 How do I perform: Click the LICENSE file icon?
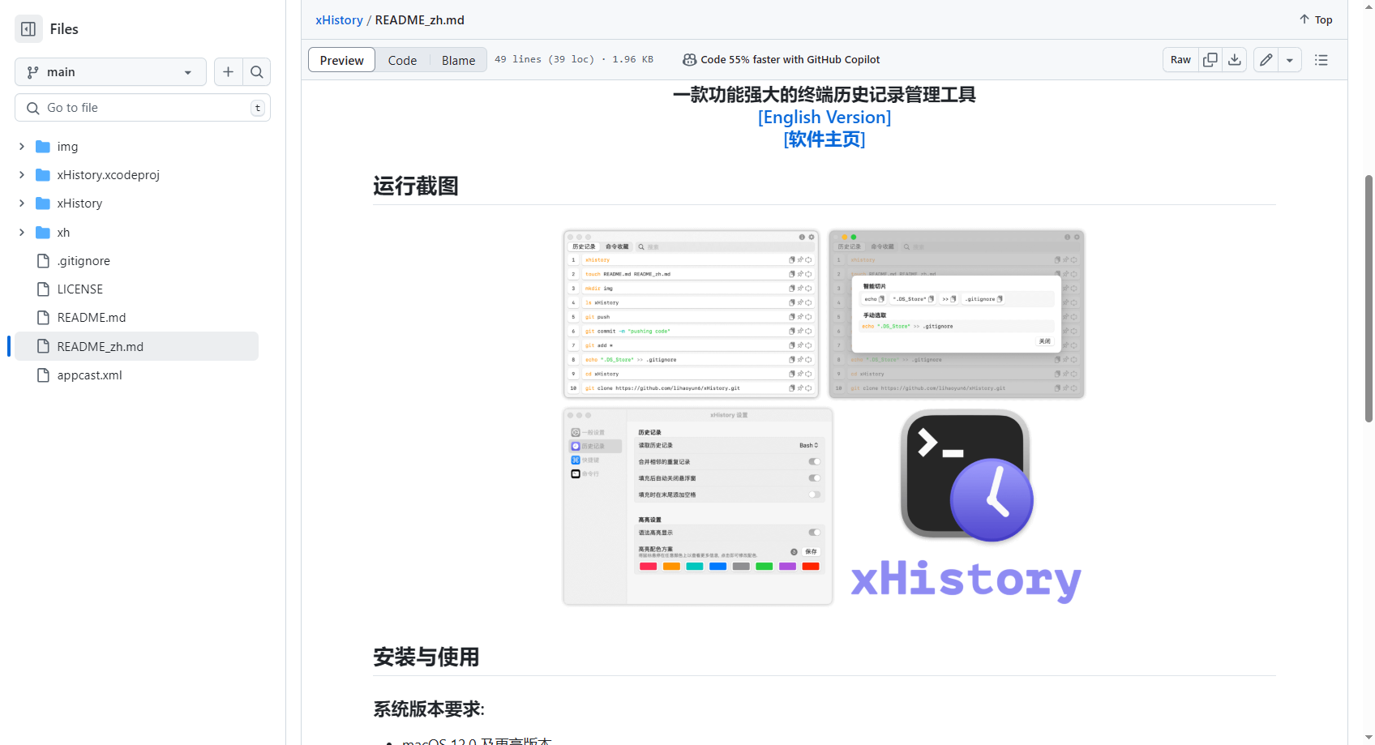click(x=43, y=289)
